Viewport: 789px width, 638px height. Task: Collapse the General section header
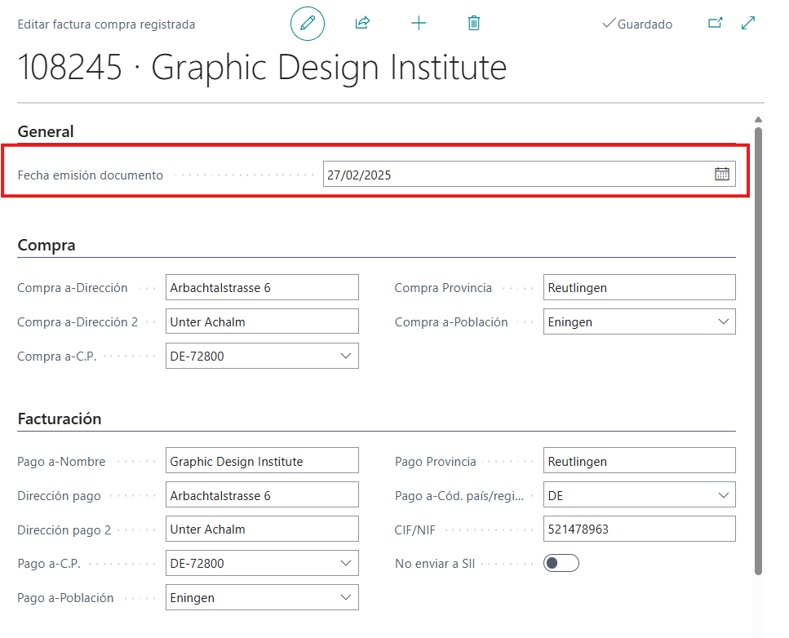pyautogui.click(x=46, y=131)
